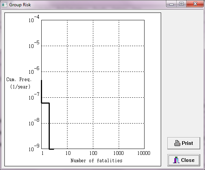Click the 100 tick label on the x-axis
The height and width of the screenshot is (170, 205).
tap(93, 153)
